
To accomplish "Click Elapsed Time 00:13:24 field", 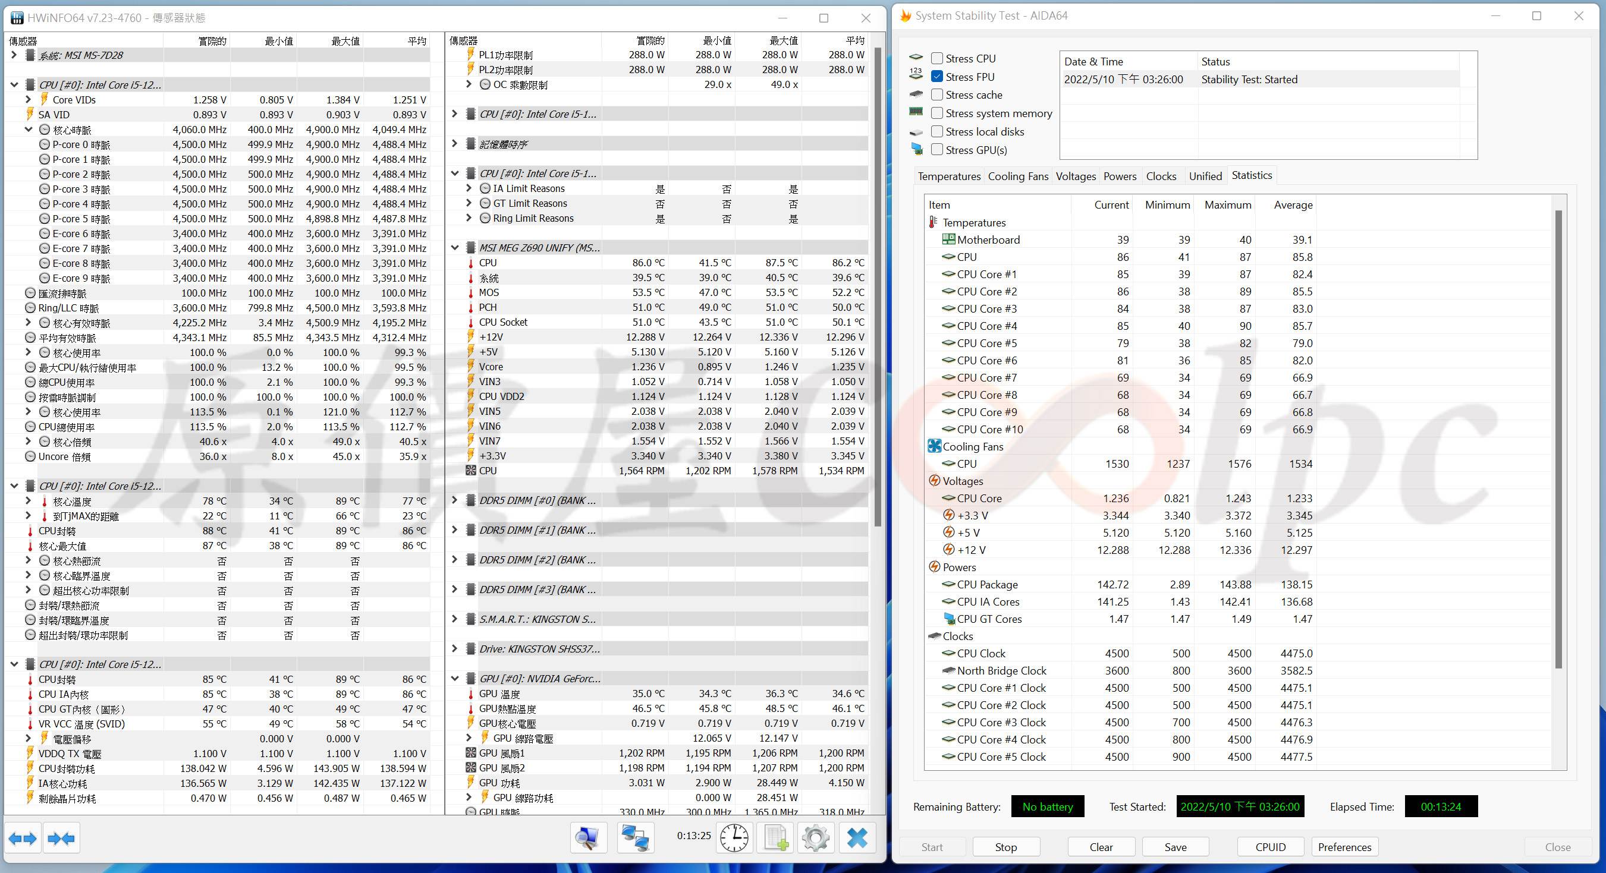I will pos(1440,806).
